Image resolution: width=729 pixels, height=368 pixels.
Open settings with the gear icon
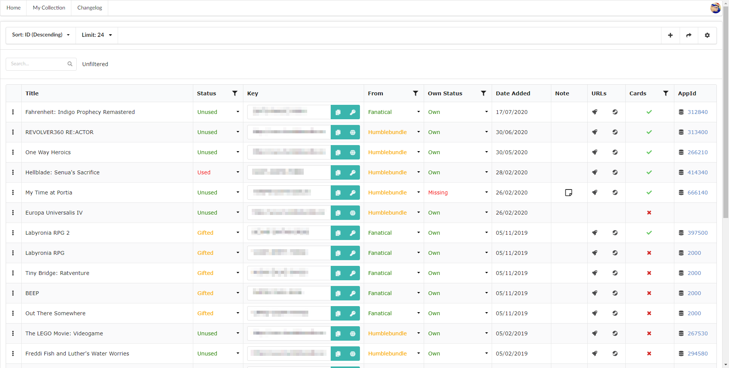coord(707,35)
